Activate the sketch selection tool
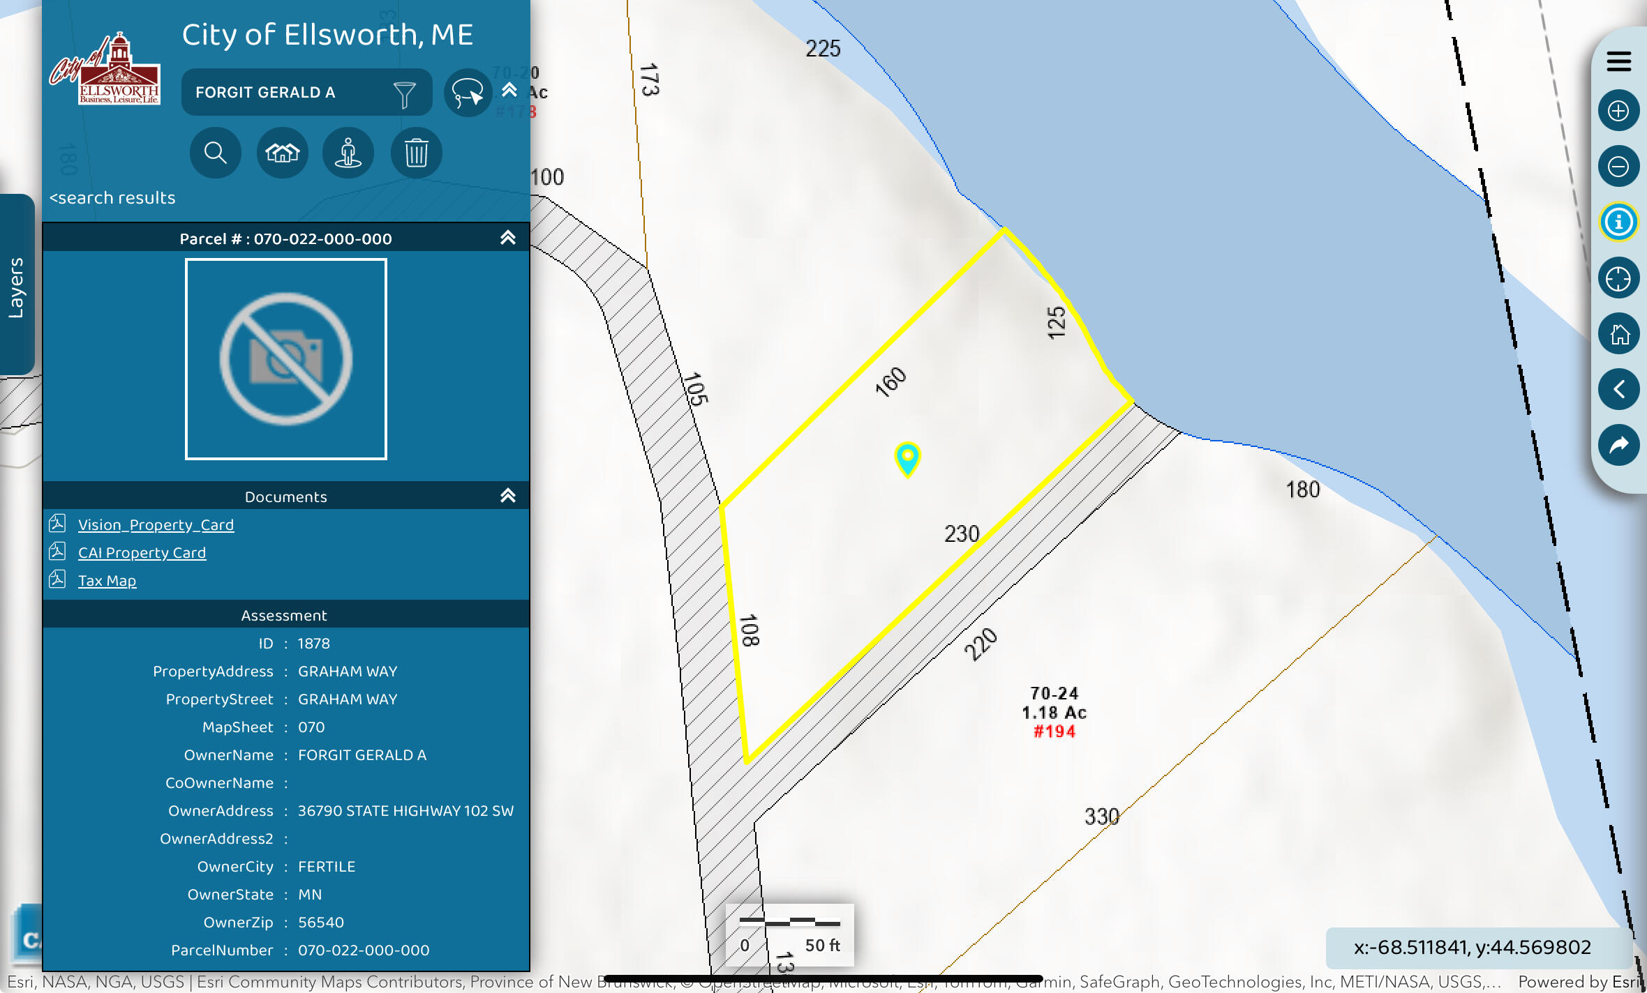 coord(467,92)
